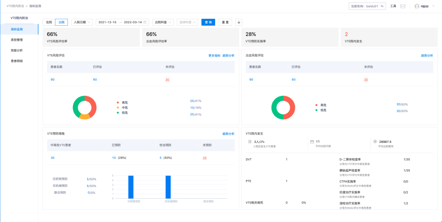
Task: Expand the user account chevron
Action: 433,6
